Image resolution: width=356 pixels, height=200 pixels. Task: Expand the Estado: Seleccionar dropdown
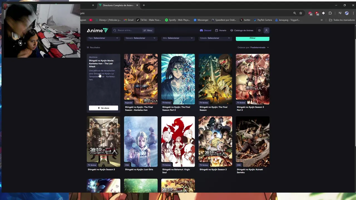(x=215, y=38)
